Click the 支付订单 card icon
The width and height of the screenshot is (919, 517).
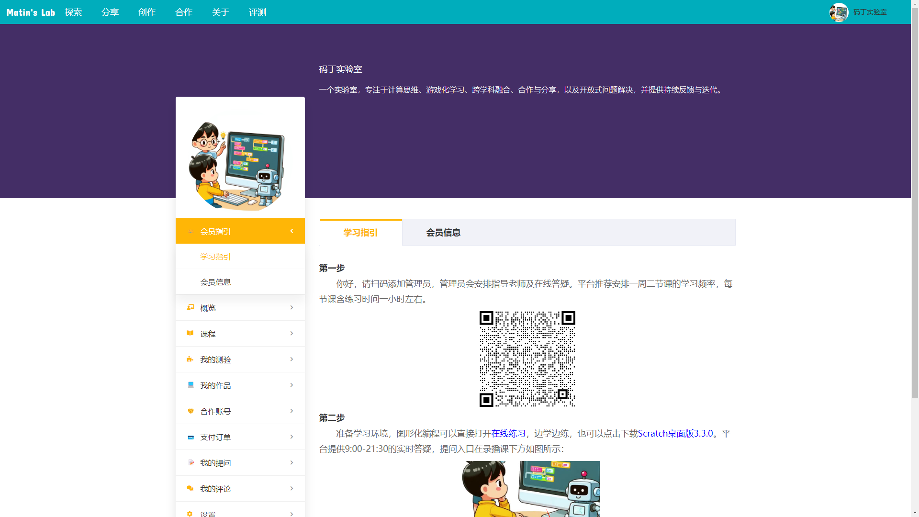pyautogui.click(x=191, y=437)
